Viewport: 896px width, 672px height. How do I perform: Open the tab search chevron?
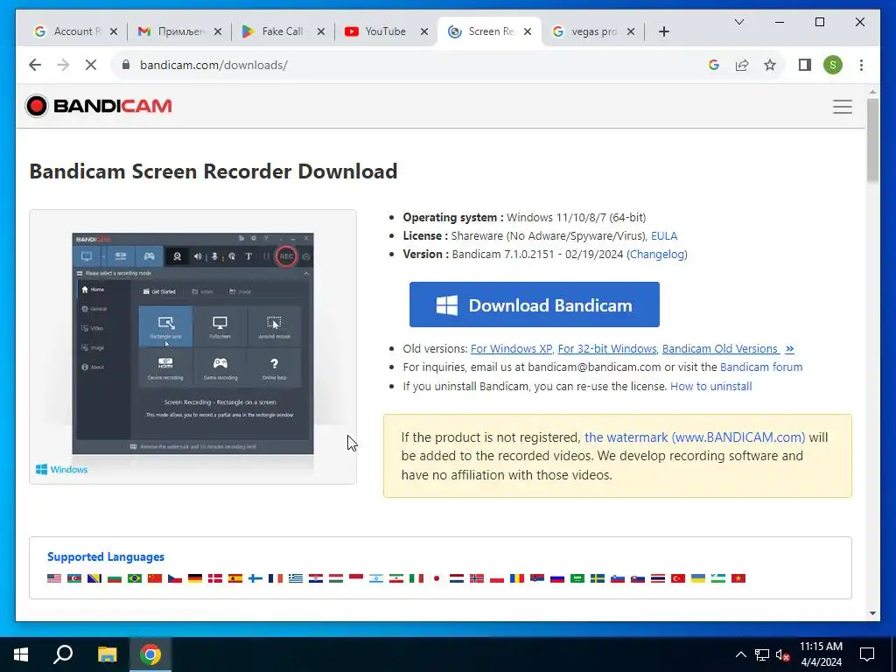738,22
